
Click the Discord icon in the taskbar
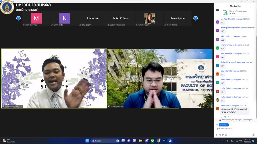pos(146,141)
